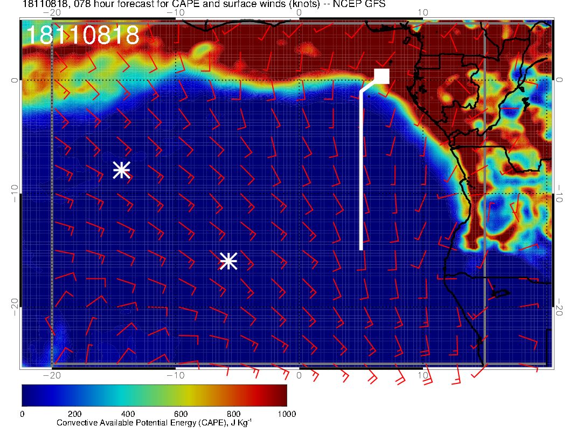Click the large white 18110818 timestamp overlay
569x440 pixels.
[x=82, y=35]
